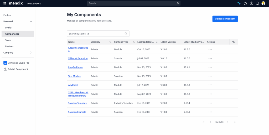
Task: Sort table by Content Type column
Action: pyautogui.click(x=133, y=42)
